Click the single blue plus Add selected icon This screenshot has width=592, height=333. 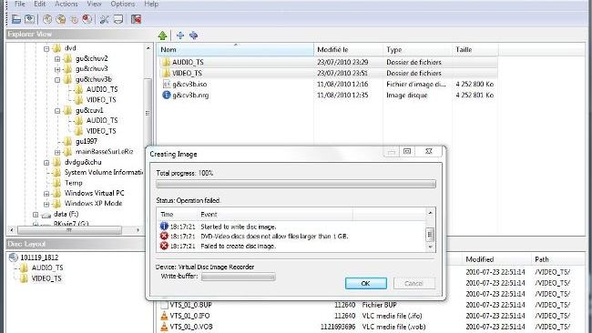[180, 35]
